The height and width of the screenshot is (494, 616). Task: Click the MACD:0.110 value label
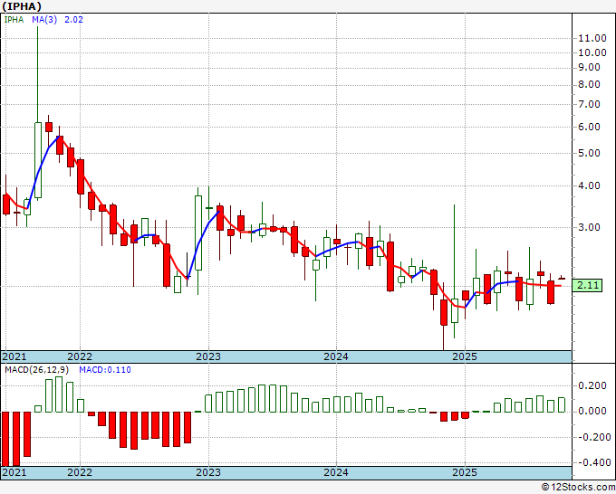pyautogui.click(x=105, y=370)
